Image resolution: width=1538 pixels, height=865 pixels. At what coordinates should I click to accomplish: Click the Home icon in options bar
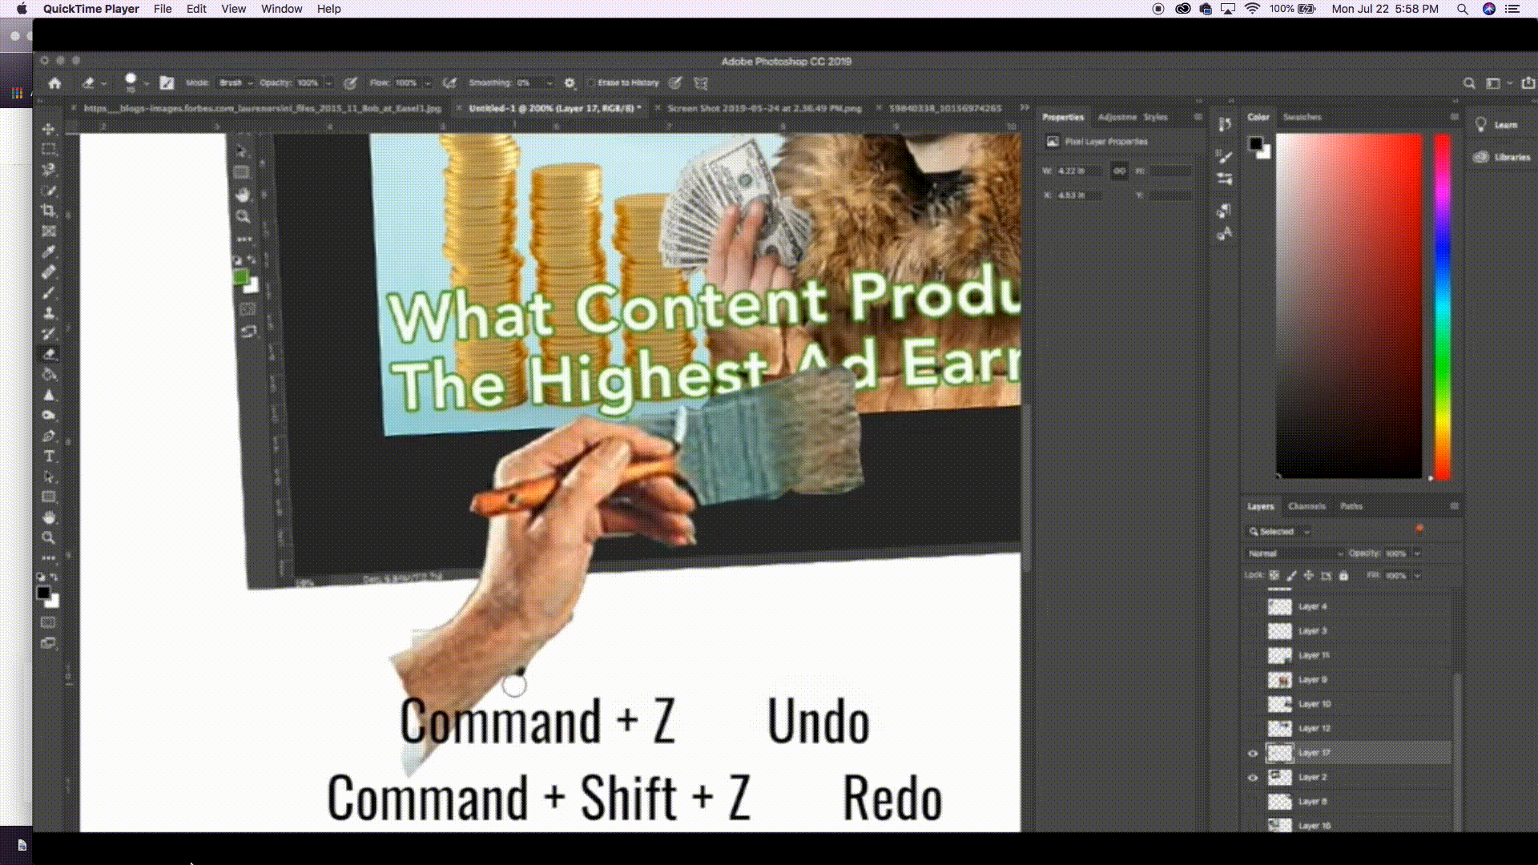pyautogui.click(x=54, y=82)
